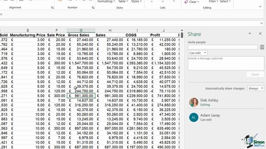Select Sales cell 27,440.00

point(110,40)
